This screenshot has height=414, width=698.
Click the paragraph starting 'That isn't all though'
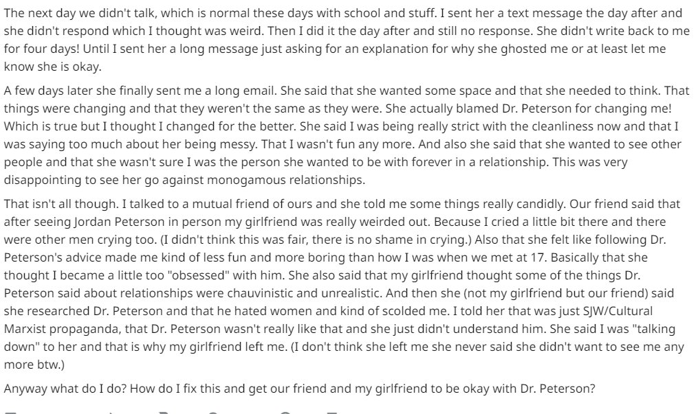(x=344, y=284)
